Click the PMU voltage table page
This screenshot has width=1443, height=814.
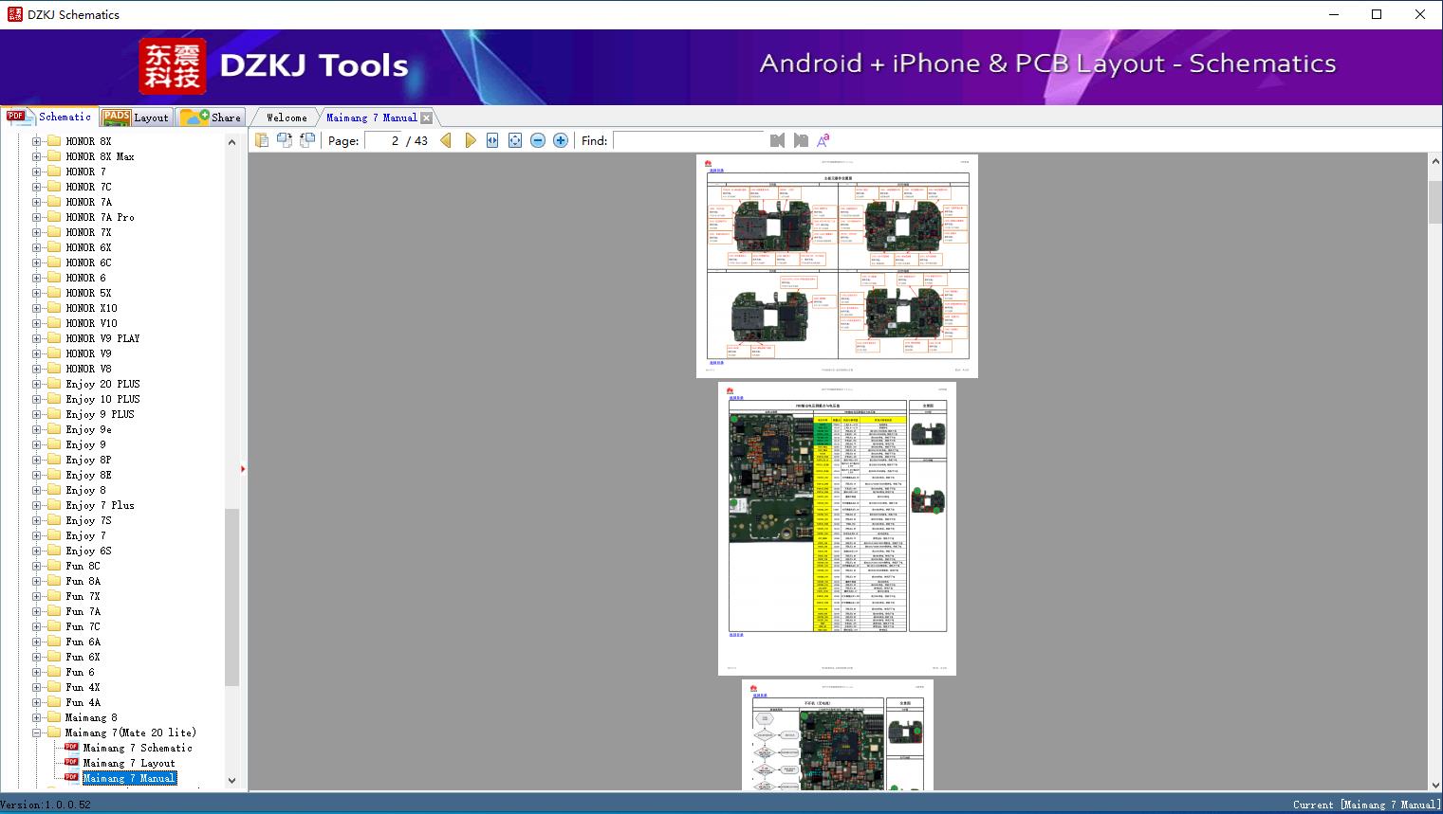837,529
